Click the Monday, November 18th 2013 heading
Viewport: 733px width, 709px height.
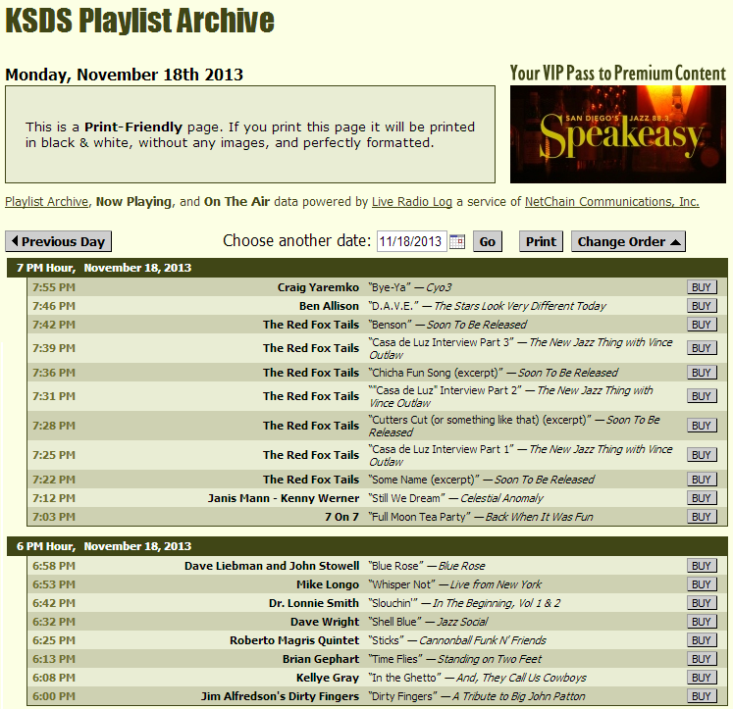(x=125, y=75)
